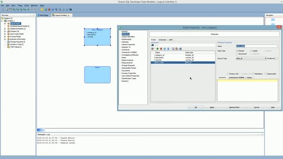Click the binoculars find icon in the main toolbar
The width and height of the screenshot is (283, 159).
(71, 10)
